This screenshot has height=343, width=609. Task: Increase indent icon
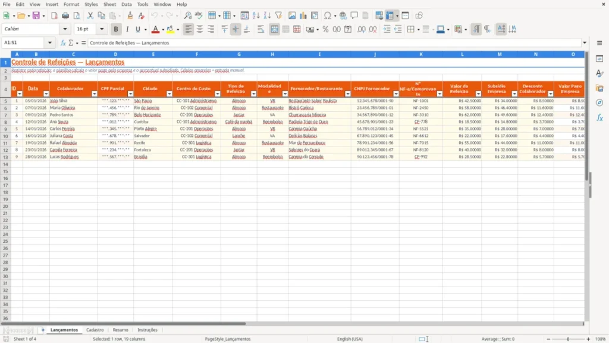click(x=387, y=29)
